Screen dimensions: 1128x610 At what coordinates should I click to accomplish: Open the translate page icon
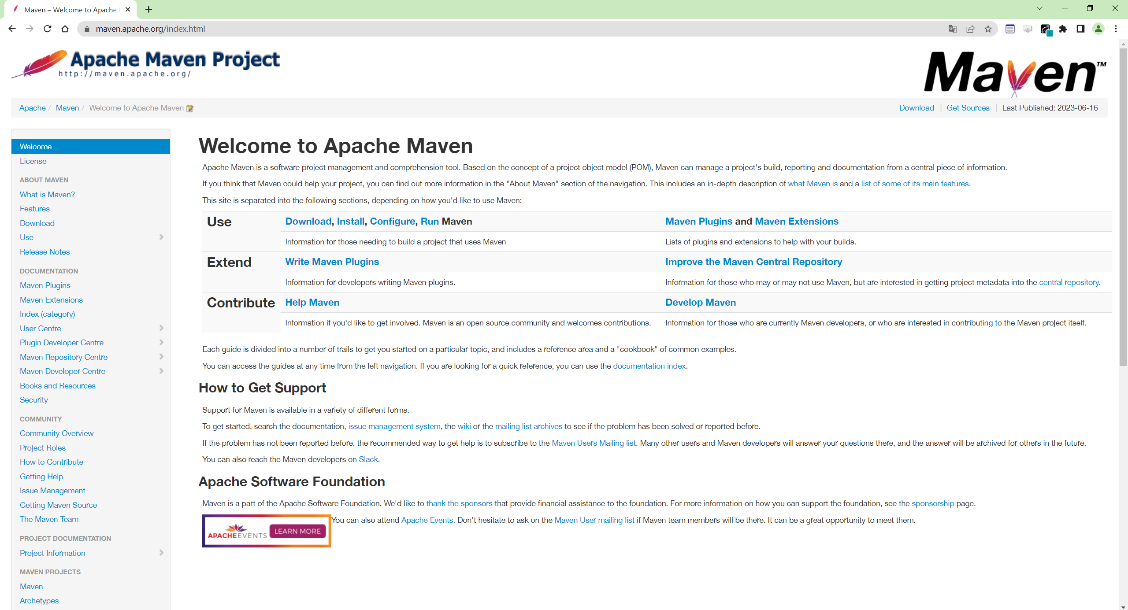pyautogui.click(x=953, y=29)
